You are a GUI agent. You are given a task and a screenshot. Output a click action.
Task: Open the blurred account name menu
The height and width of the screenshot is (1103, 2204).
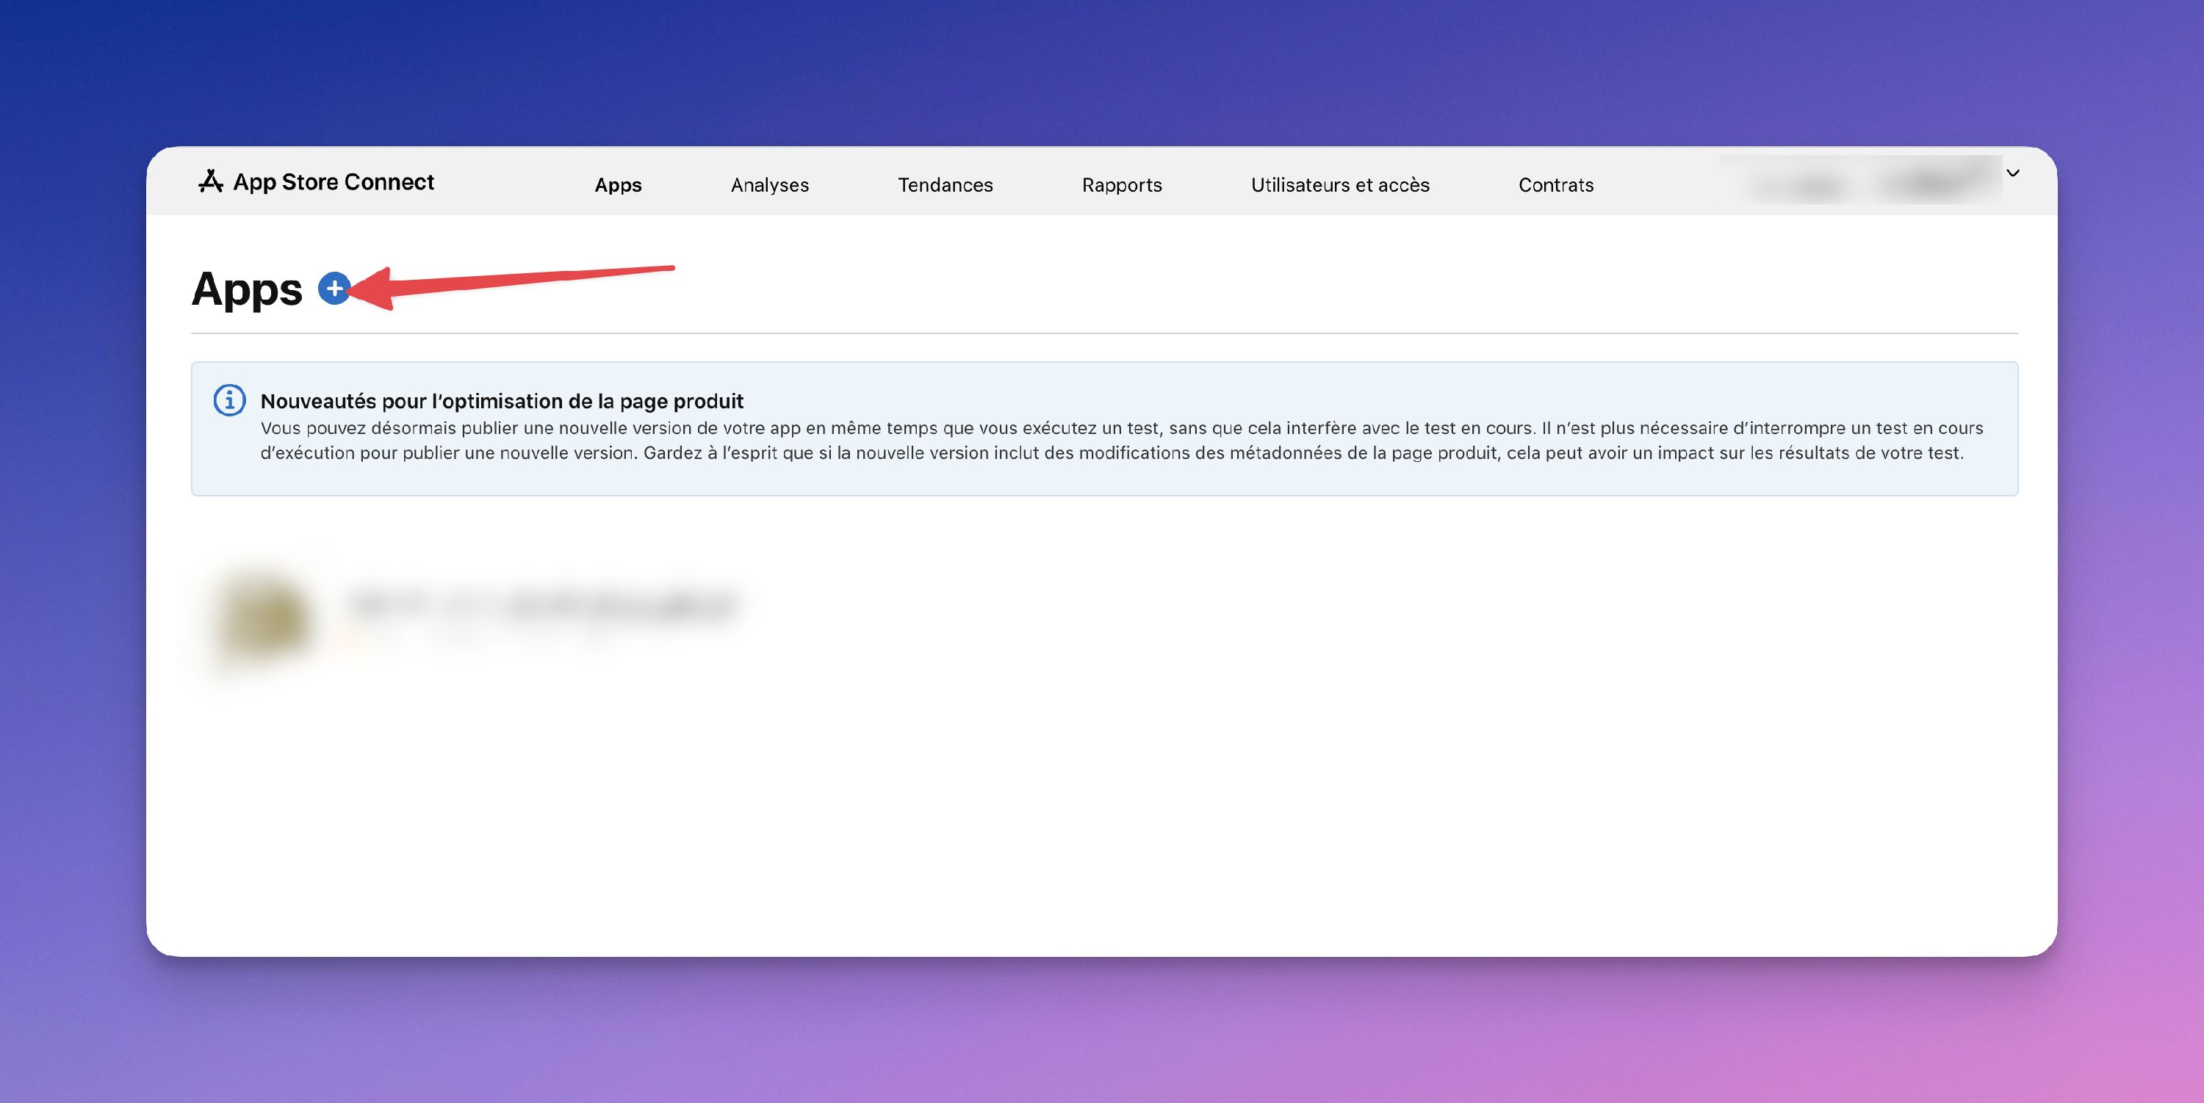1860,182
